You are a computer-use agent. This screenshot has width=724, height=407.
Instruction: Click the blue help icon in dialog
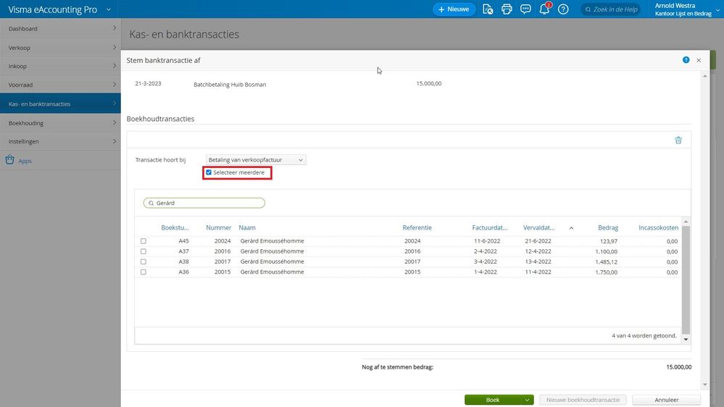point(686,60)
